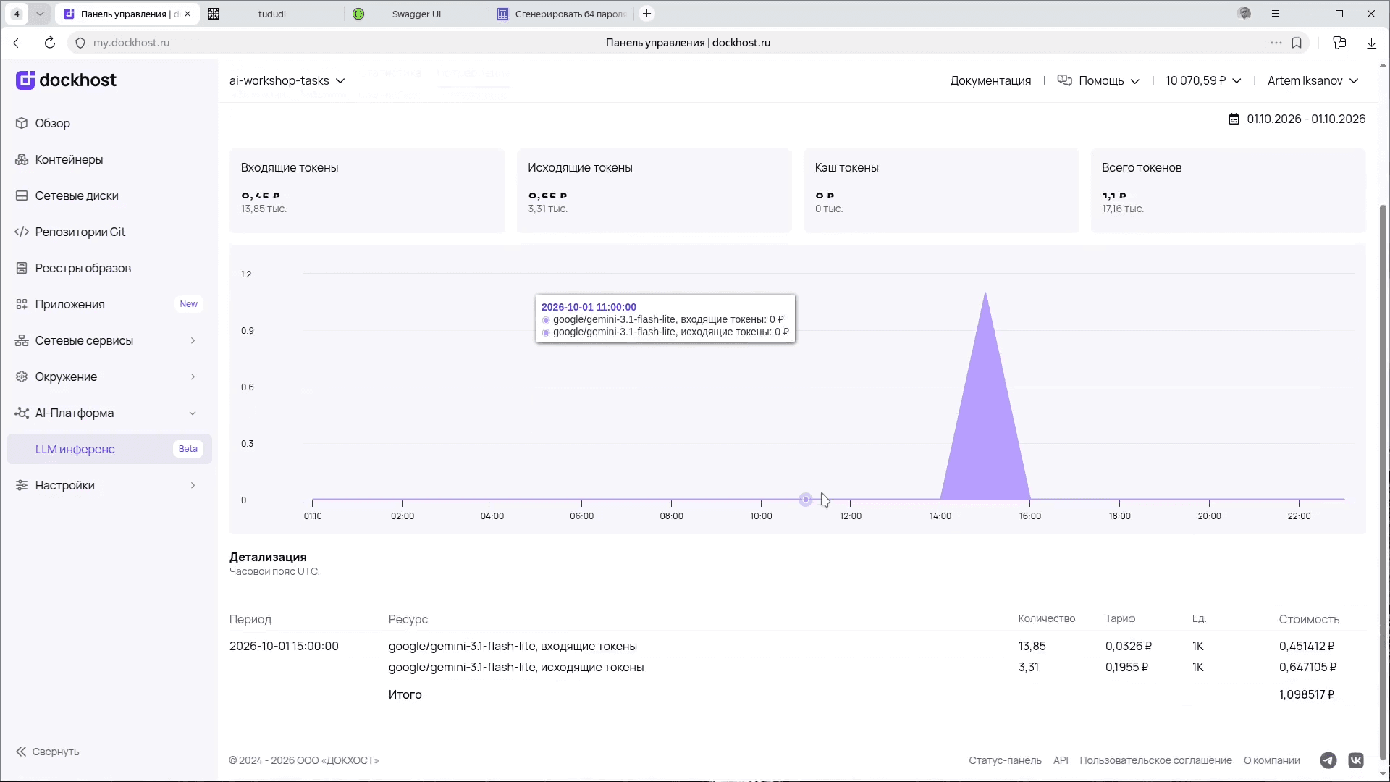Click the browser profile avatar
Image resolution: width=1390 pixels, height=782 pixels.
coord(1244,13)
